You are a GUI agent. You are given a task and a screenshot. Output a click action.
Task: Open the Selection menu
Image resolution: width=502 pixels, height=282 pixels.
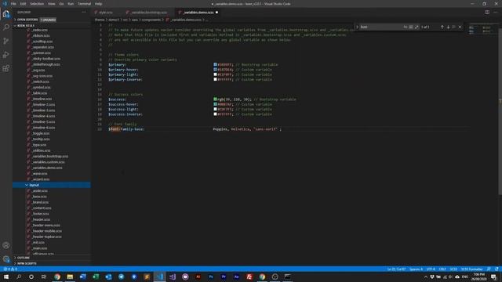coord(37,4)
